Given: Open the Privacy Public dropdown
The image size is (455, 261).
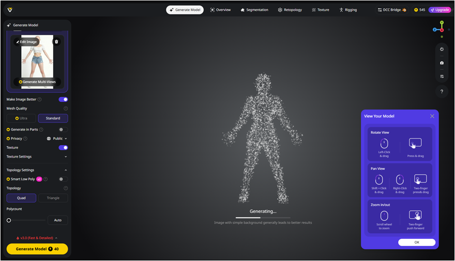Looking at the screenshot, I should point(57,139).
